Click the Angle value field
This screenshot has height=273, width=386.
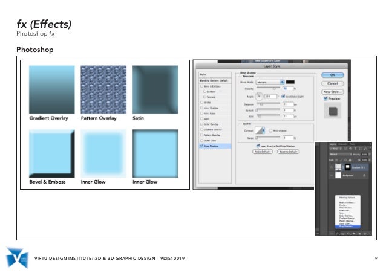(270, 96)
